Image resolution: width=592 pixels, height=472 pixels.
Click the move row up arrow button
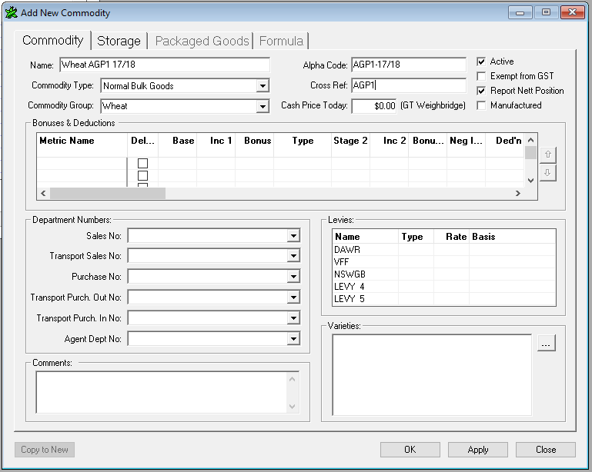click(x=547, y=155)
